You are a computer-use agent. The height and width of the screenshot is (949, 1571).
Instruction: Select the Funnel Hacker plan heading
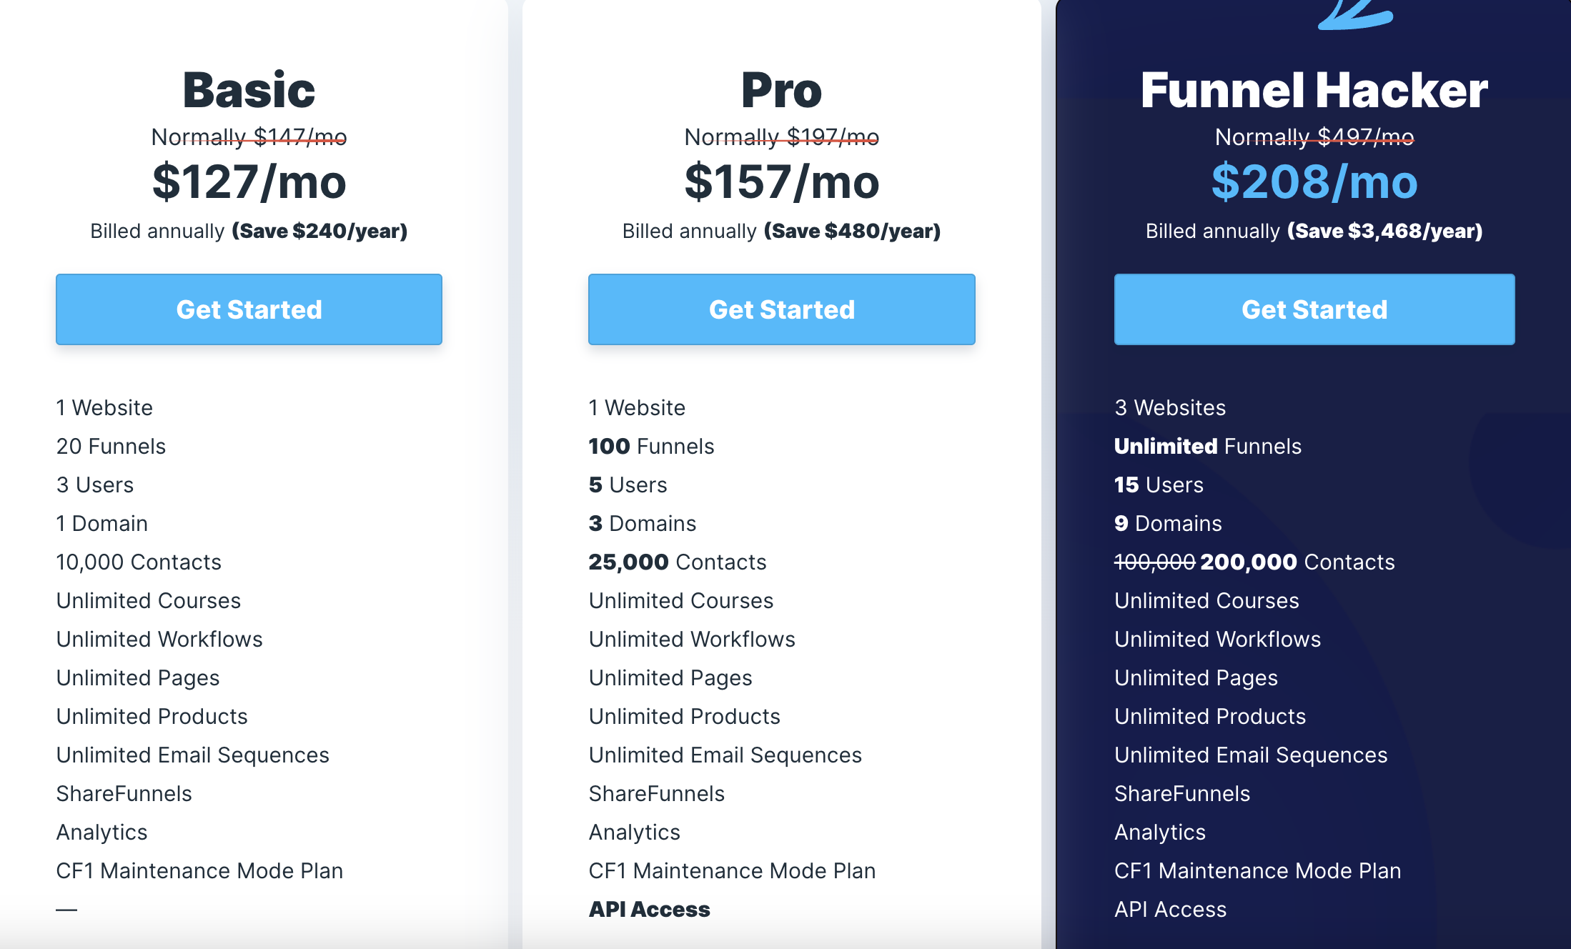[1314, 88]
